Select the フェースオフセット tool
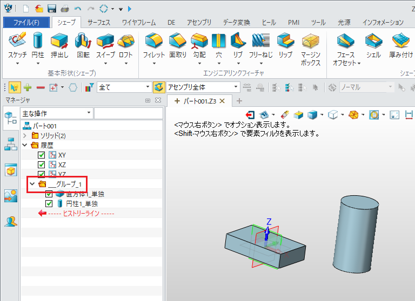The width and height of the screenshot is (415, 301). (346, 49)
